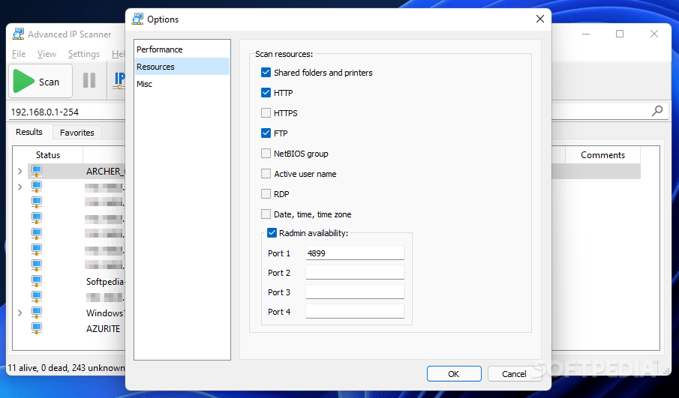
Task: Check Date, time, time zone option
Action: tap(266, 214)
